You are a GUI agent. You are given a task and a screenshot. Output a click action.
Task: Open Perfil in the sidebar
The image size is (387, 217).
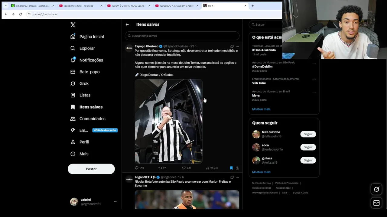coord(80,142)
